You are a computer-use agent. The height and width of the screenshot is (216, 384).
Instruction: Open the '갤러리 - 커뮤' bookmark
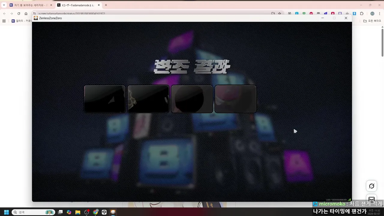point(21,21)
